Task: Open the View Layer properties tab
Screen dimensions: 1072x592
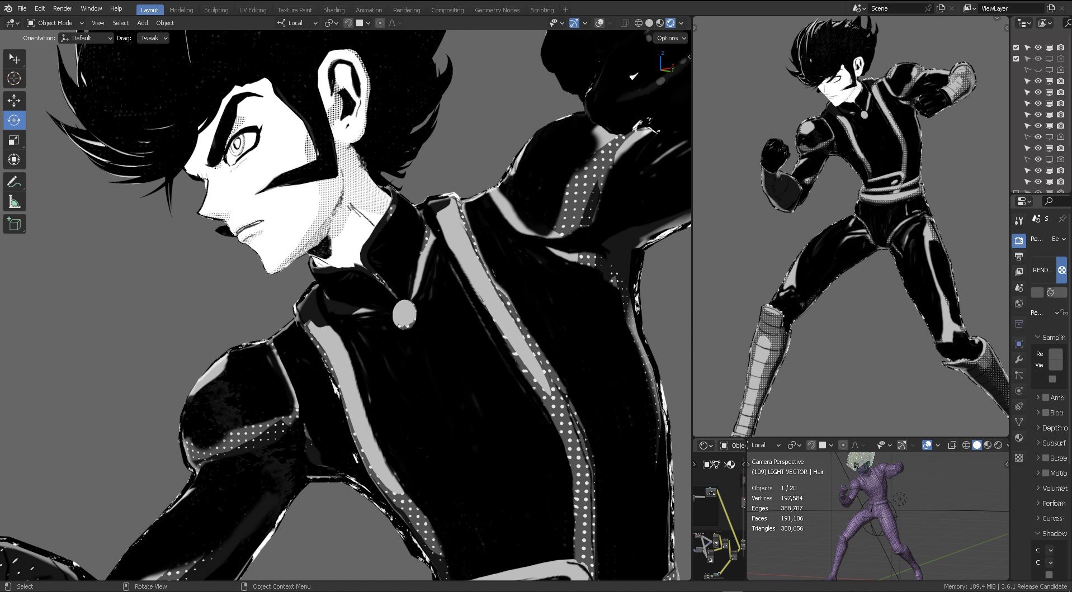Action: click(1019, 272)
